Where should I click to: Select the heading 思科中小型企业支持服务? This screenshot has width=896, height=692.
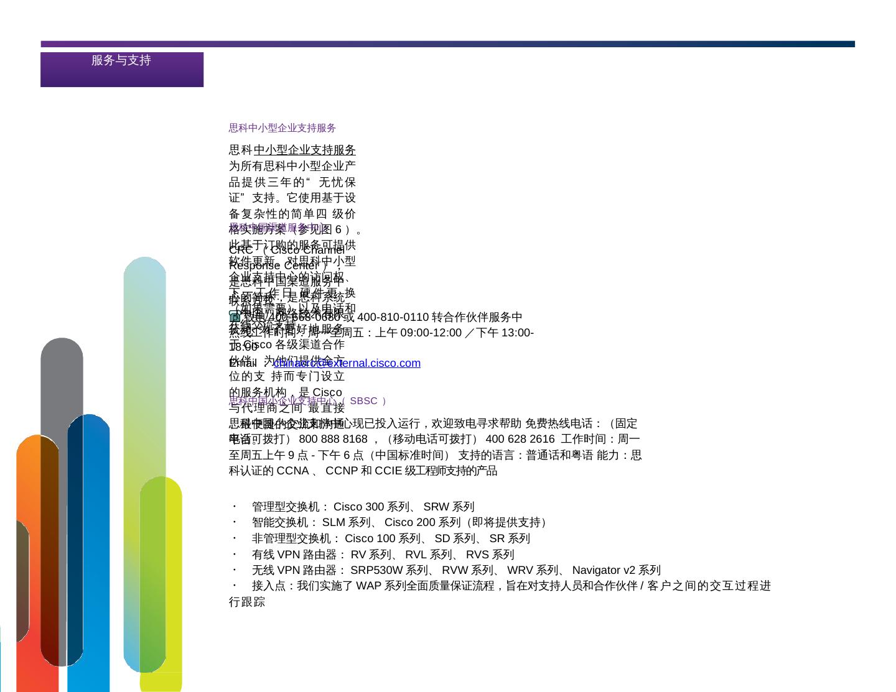[x=282, y=128]
